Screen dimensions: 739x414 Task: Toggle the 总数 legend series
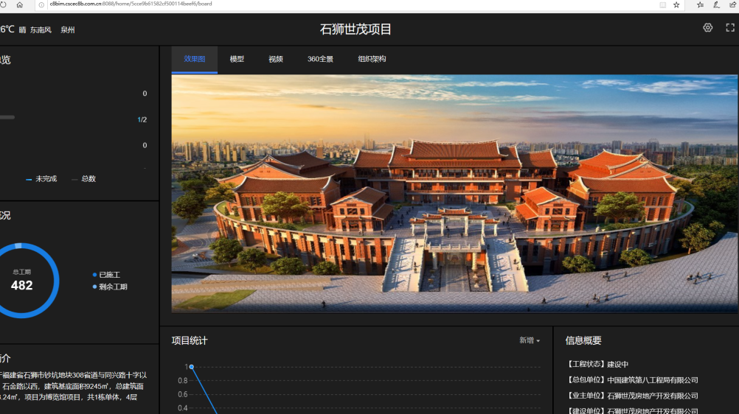[83, 178]
